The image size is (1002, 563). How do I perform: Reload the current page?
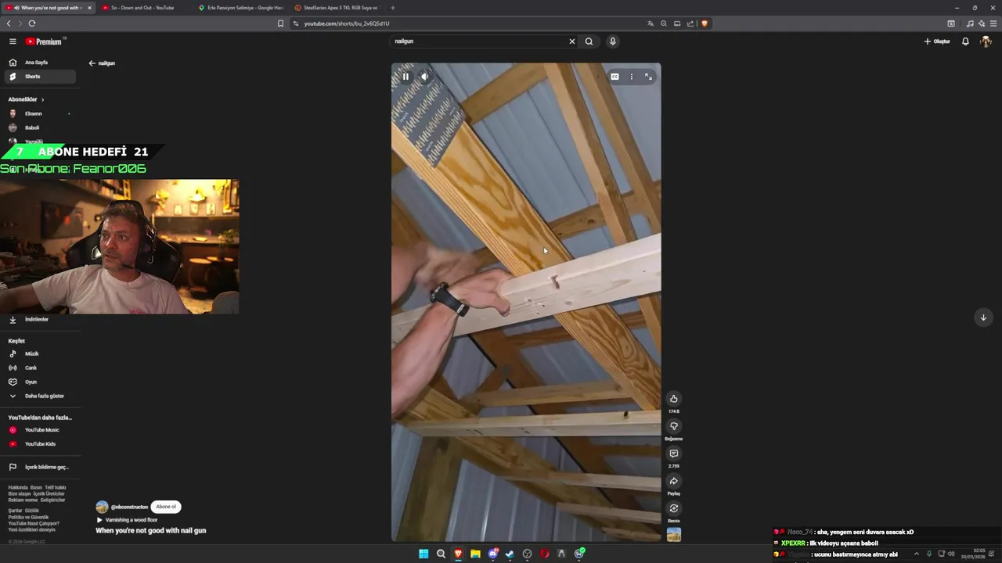tap(31, 23)
